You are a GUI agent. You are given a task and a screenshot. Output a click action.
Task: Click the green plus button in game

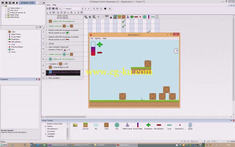point(100,45)
